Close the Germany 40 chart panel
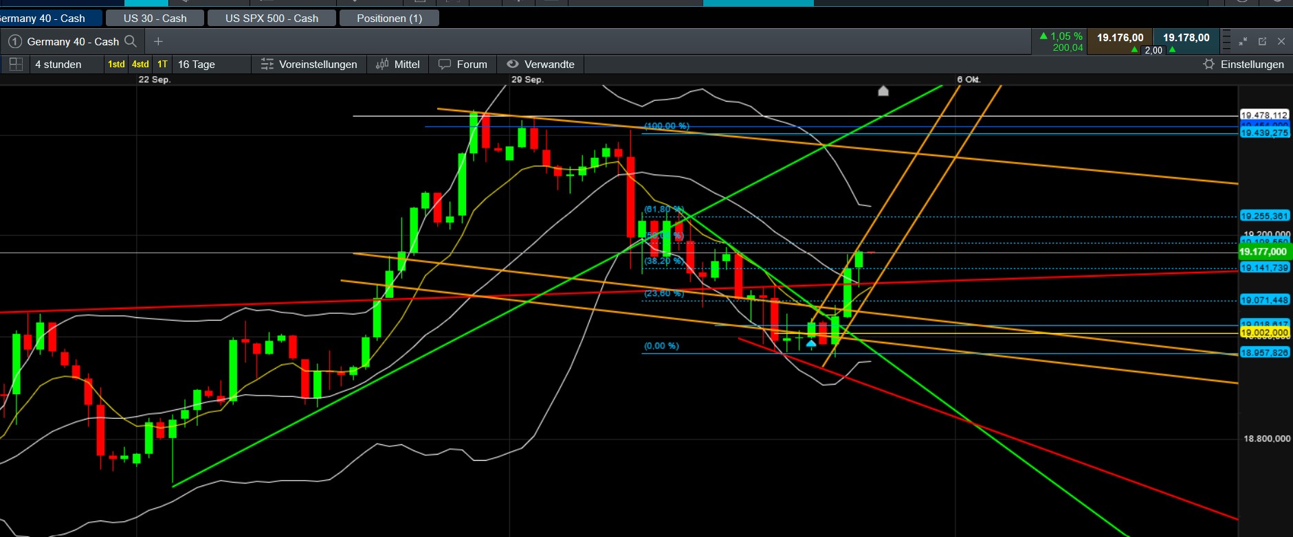 click(x=1281, y=41)
